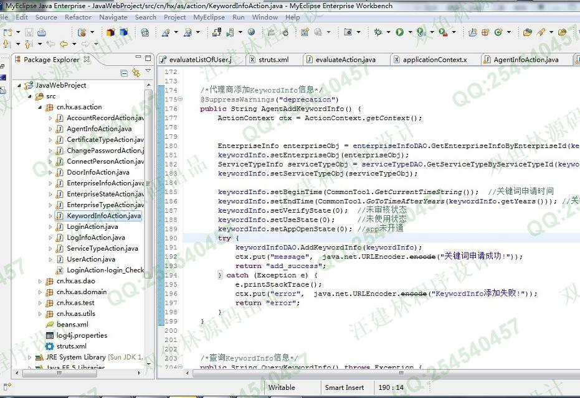580x398 pixels.
Task: Switch to the applicationContext.x editor tab
Action: pyautogui.click(x=435, y=60)
